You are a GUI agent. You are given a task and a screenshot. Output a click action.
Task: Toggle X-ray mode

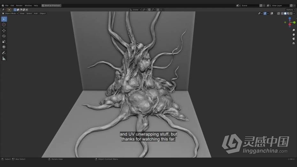coord(278,13)
